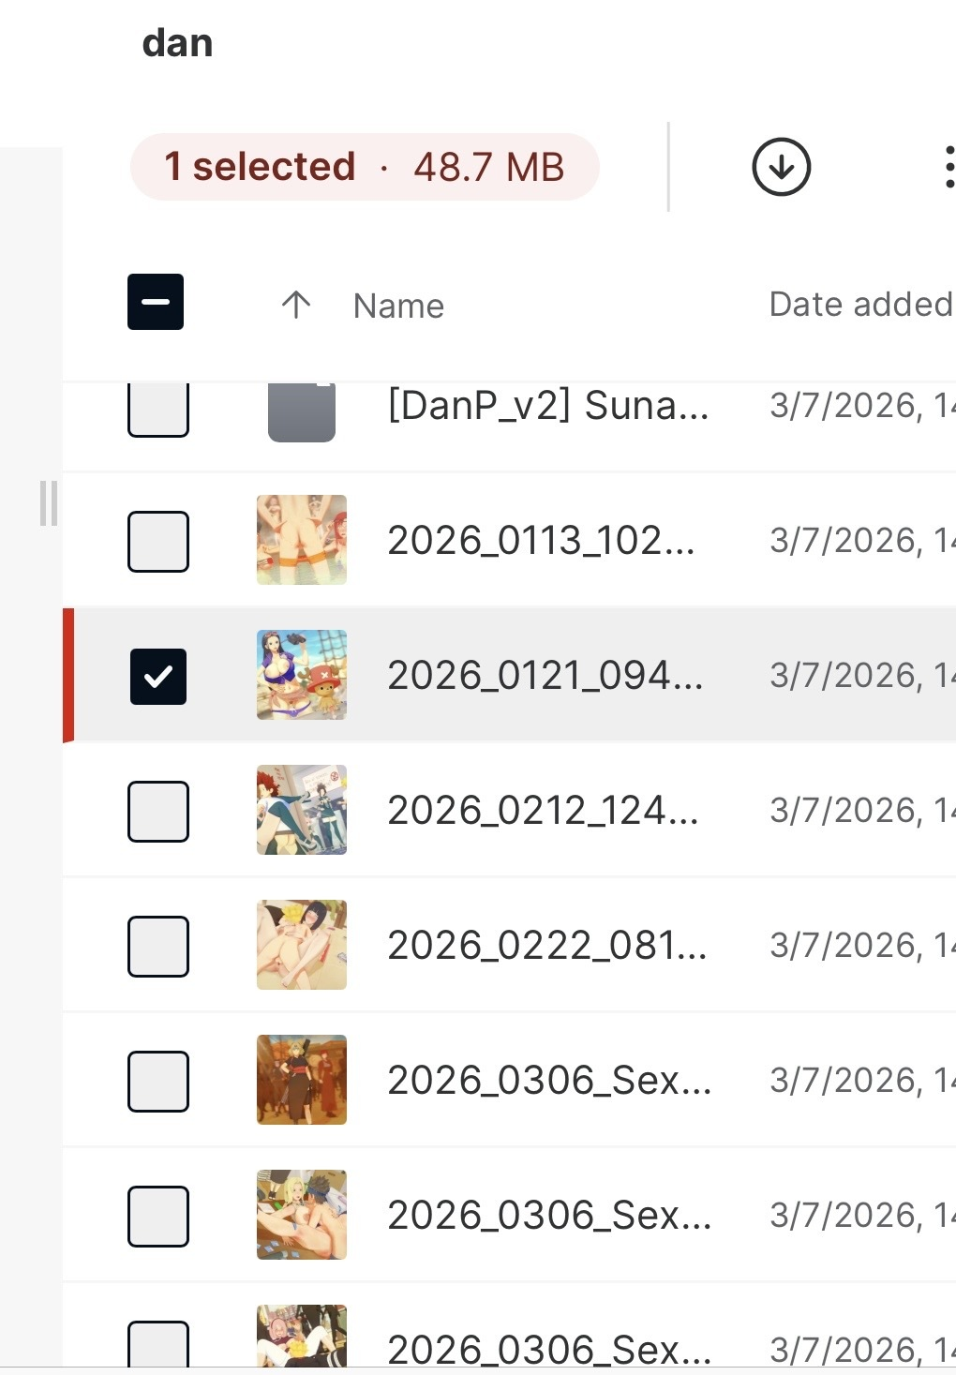The width and height of the screenshot is (956, 1375).
Task: Check the box for 2026_0222_081 file
Action: (x=157, y=945)
